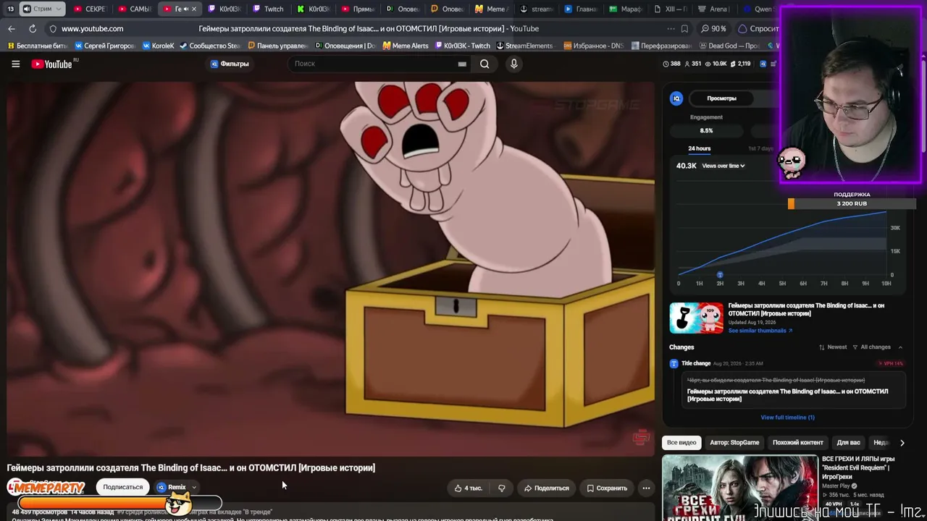The image size is (927, 521).
Task: Expand Remix button dropdown arrow
Action: click(194, 488)
